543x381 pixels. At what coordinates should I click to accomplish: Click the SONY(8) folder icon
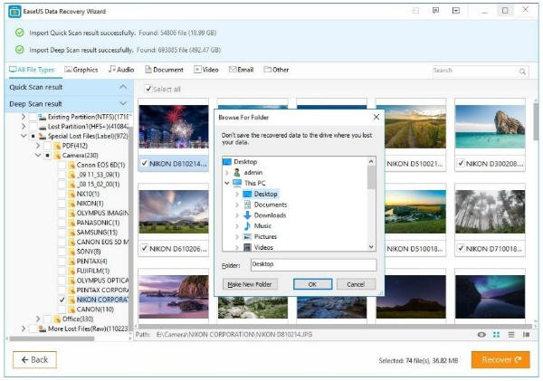pyautogui.click(x=71, y=252)
